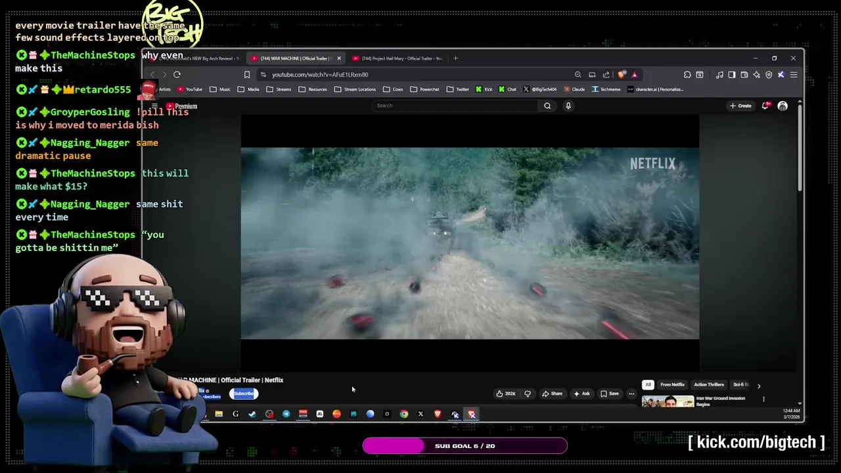Open the @BigTech404 bookmark
This screenshot has width=841, height=473.
click(x=539, y=89)
